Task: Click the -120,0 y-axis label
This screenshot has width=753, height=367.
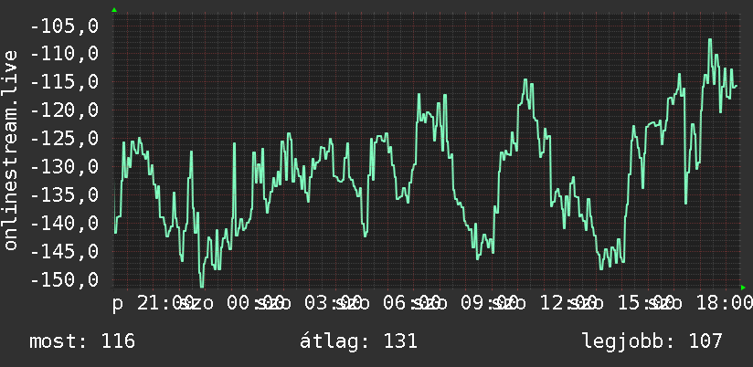Action: (x=64, y=110)
